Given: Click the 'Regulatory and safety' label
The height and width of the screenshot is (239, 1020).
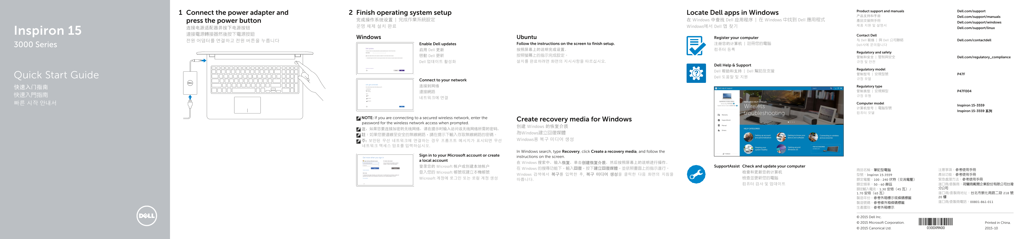Looking at the screenshot, I should tap(874, 52).
